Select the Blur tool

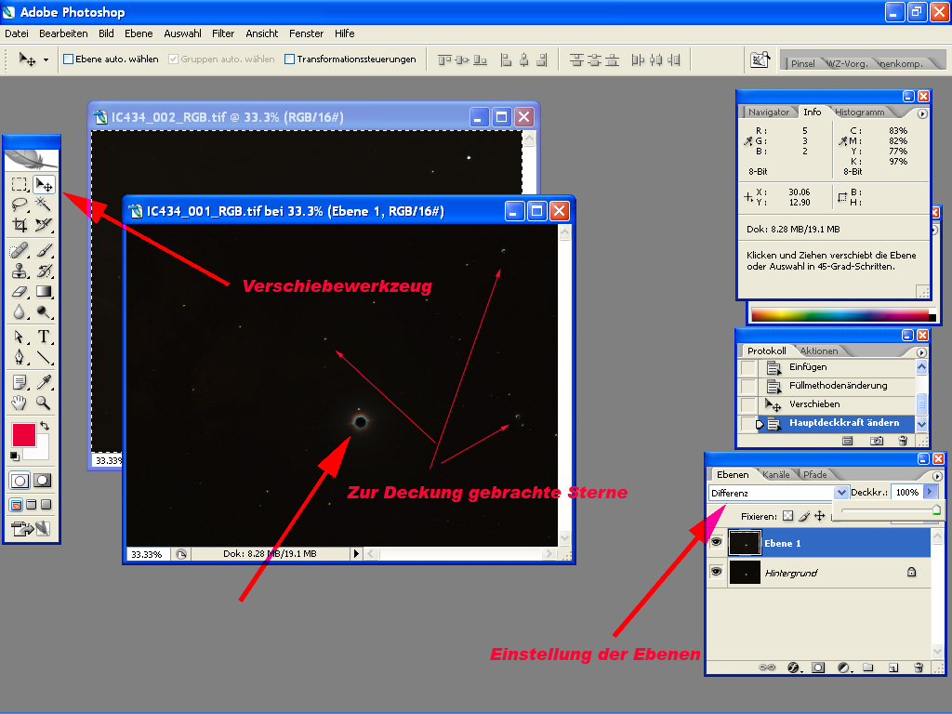point(20,312)
